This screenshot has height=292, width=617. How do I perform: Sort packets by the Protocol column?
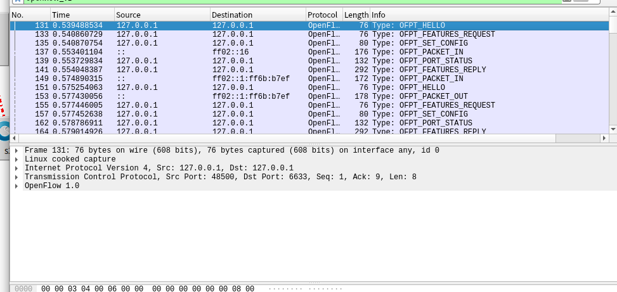click(324, 15)
